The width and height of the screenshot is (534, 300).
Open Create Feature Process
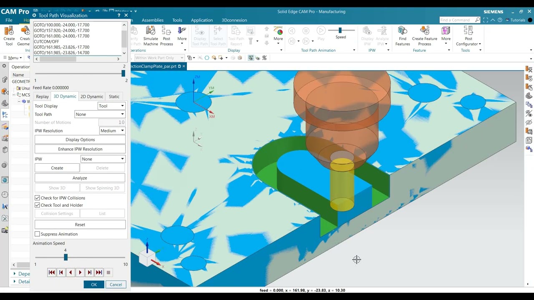click(x=424, y=36)
